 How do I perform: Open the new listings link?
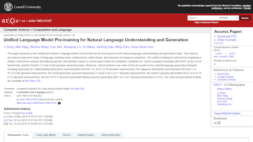pos(215,57)
